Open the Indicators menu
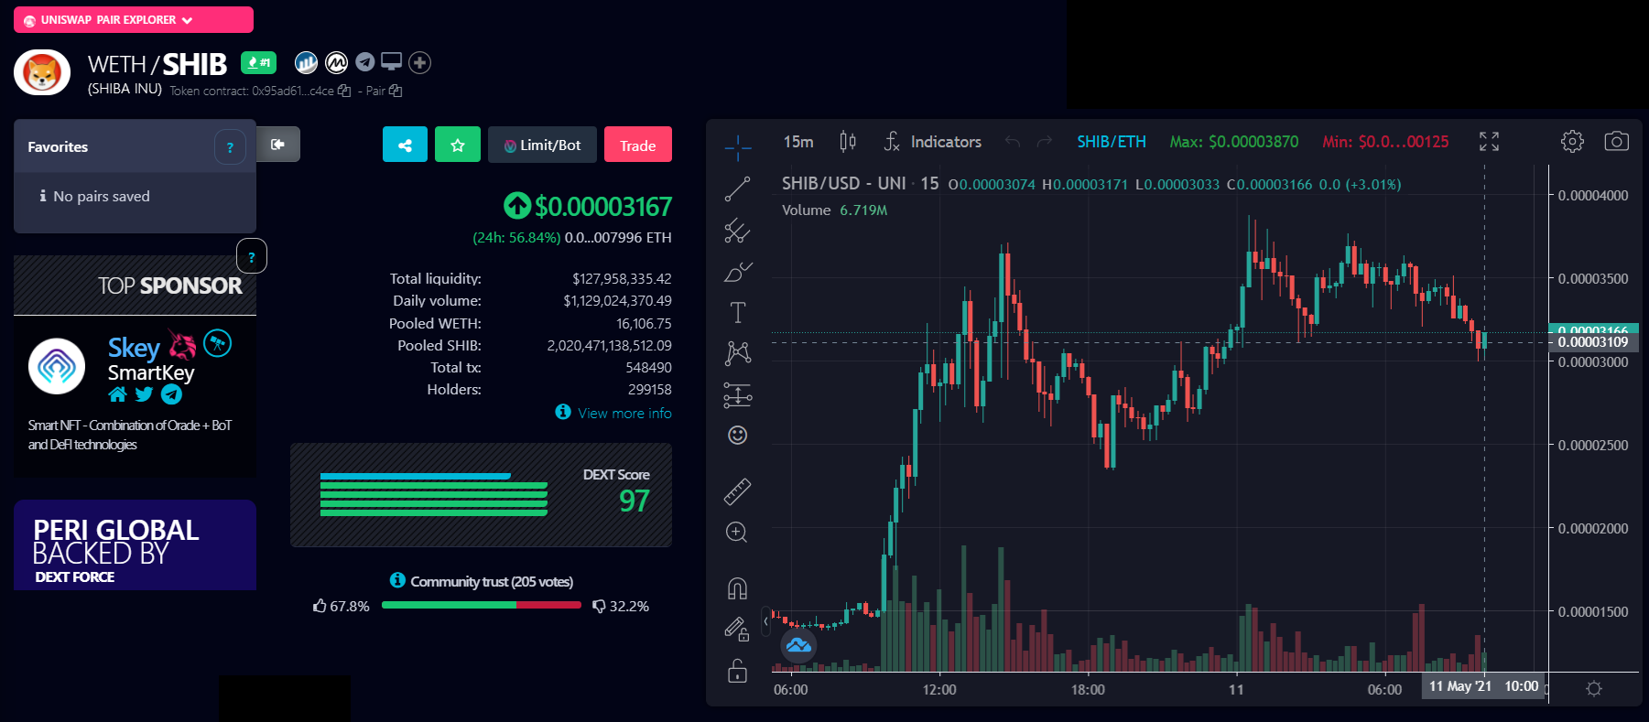This screenshot has height=722, width=1649. pos(933,142)
